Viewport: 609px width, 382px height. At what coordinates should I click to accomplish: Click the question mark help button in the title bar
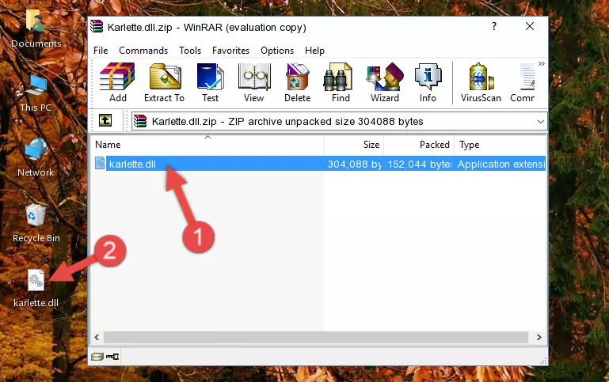pyautogui.click(x=494, y=26)
